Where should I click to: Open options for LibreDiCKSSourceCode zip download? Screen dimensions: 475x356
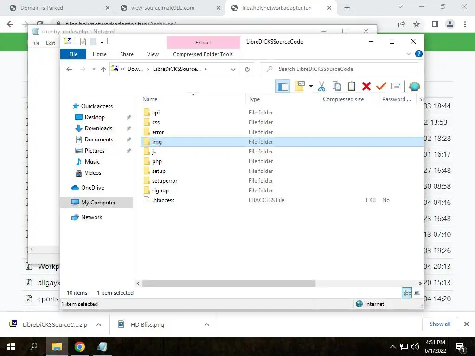pos(99,324)
